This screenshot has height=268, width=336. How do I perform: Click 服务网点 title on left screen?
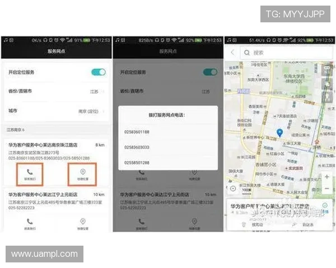tap(56, 51)
